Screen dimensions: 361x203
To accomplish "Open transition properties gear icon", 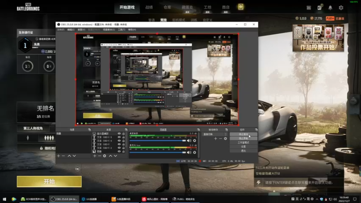I will (225, 138).
